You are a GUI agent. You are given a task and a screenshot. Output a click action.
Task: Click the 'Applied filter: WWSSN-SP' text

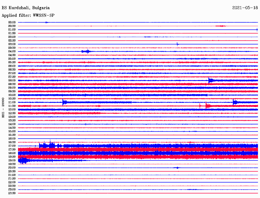pyautogui.click(x=28, y=15)
